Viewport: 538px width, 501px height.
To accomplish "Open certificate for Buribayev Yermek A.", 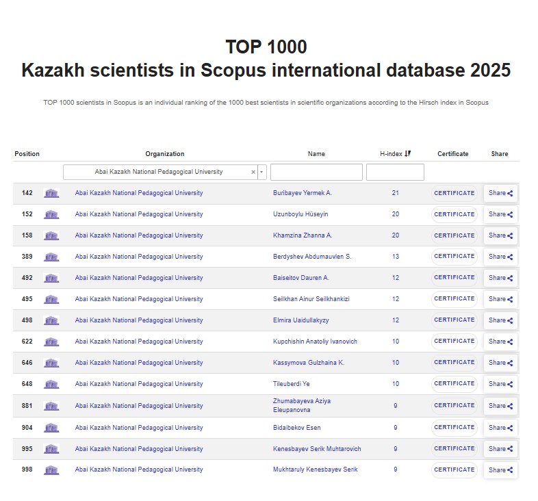I will pyautogui.click(x=454, y=193).
